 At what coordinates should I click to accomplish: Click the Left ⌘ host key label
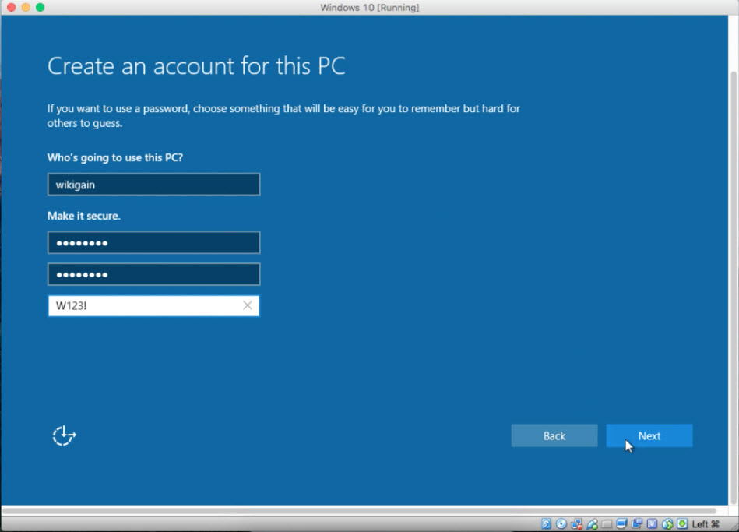706,524
